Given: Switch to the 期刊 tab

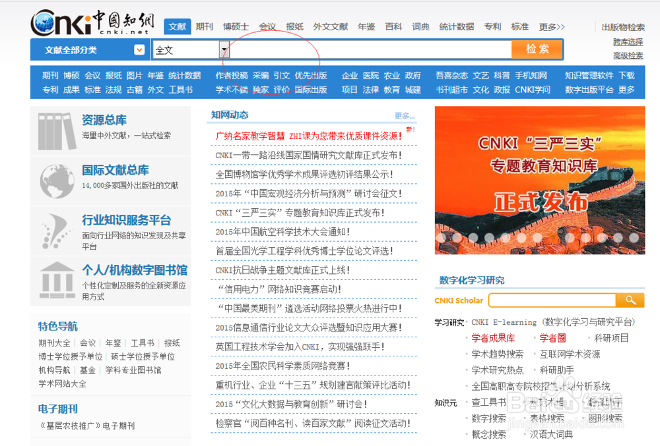Looking at the screenshot, I should click(x=205, y=27).
